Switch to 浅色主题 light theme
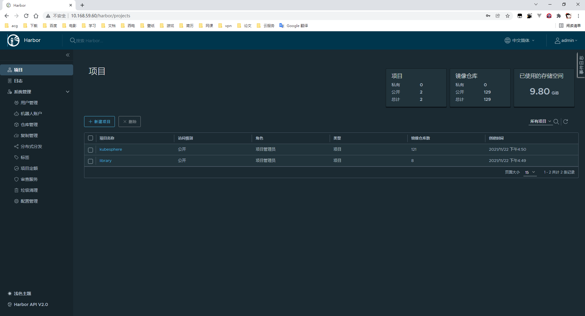The image size is (585, 316). click(x=22, y=294)
